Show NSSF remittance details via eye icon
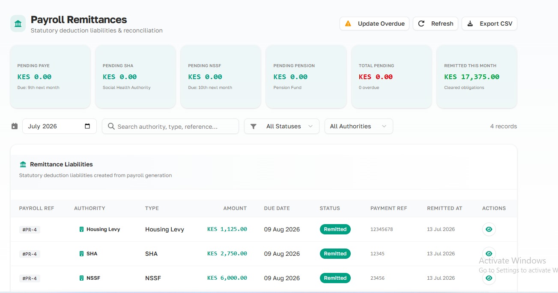This screenshot has height=293, width=558. tap(489, 278)
